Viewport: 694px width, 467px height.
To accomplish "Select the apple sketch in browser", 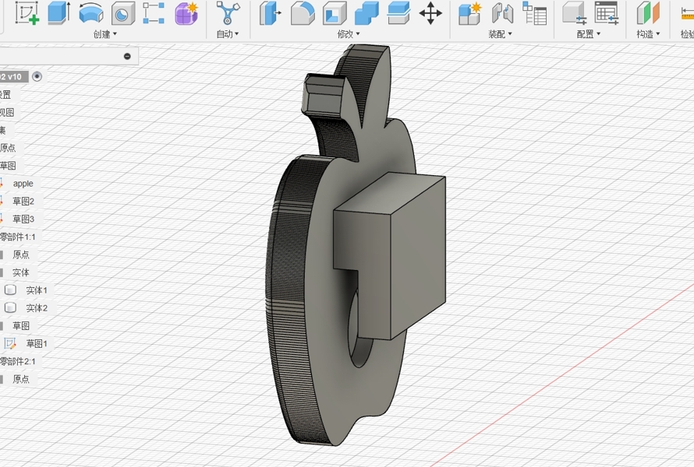I will click(x=23, y=184).
